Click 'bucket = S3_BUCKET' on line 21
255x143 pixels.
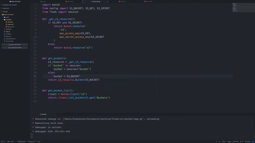[x=67, y=76]
